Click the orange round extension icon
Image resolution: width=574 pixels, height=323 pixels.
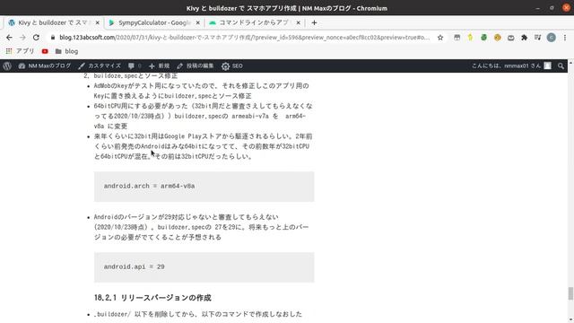coord(497,38)
